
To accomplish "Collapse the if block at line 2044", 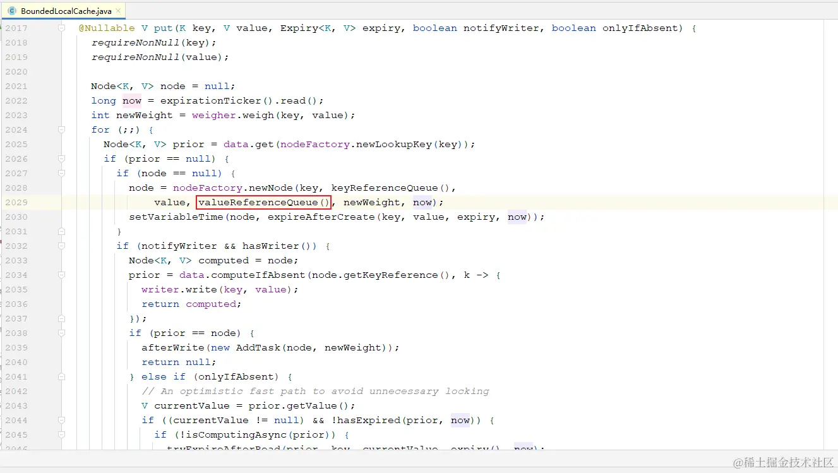I will (x=62, y=420).
